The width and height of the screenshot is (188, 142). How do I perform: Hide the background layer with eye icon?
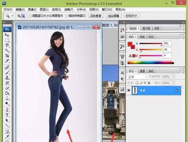pos(129,90)
